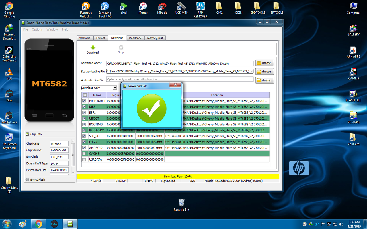Click the Download-Agent path field

tap(180, 63)
